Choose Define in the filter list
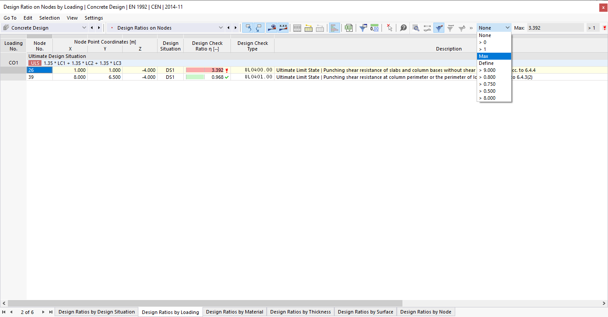The image size is (608, 317). [494, 63]
